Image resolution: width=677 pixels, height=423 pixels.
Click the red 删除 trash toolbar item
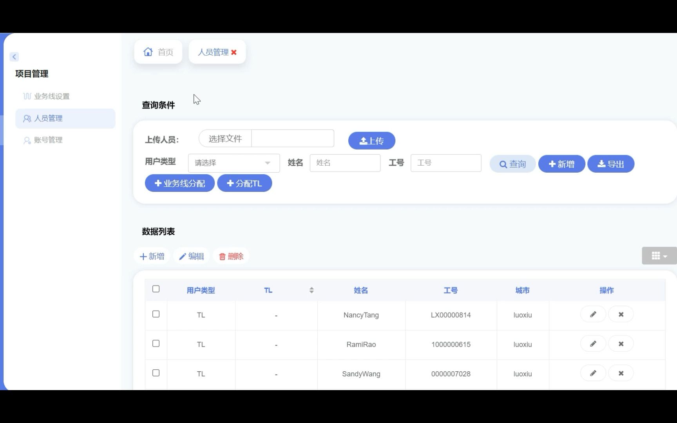point(231,257)
